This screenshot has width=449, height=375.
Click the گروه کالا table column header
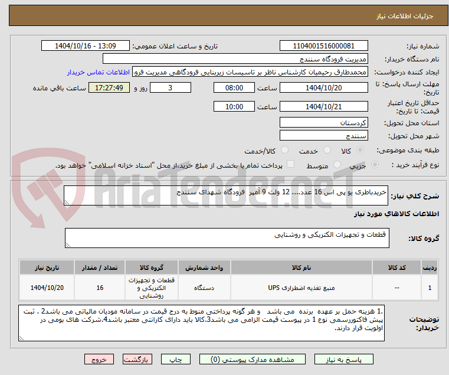(x=152, y=268)
